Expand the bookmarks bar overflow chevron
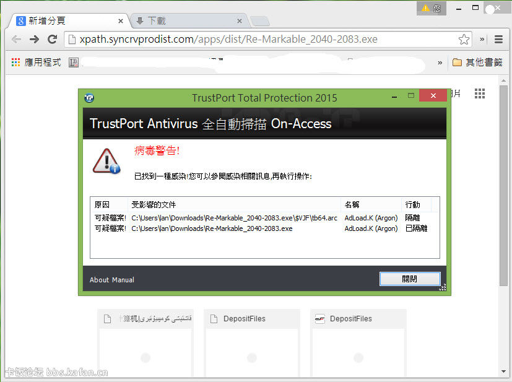The height and width of the screenshot is (382, 512). pyautogui.click(x=440, y=63)
